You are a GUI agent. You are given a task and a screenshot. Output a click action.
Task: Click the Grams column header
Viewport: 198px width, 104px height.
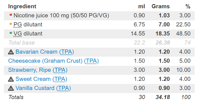click(x=161, y=6)
